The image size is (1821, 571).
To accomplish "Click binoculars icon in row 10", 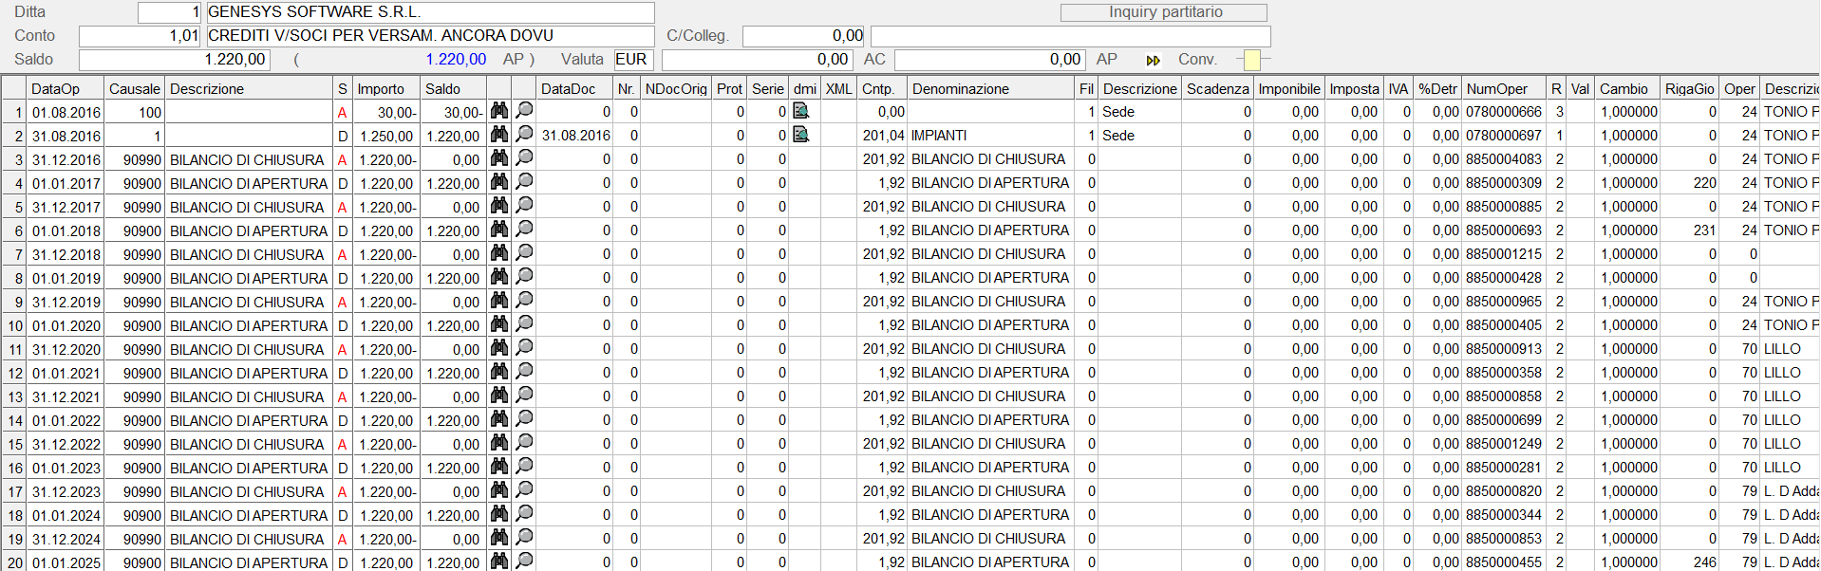I will coord(499,324).
